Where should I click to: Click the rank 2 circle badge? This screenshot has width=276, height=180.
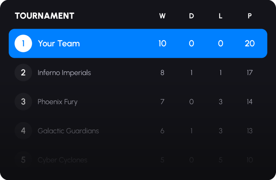(23, 72)
